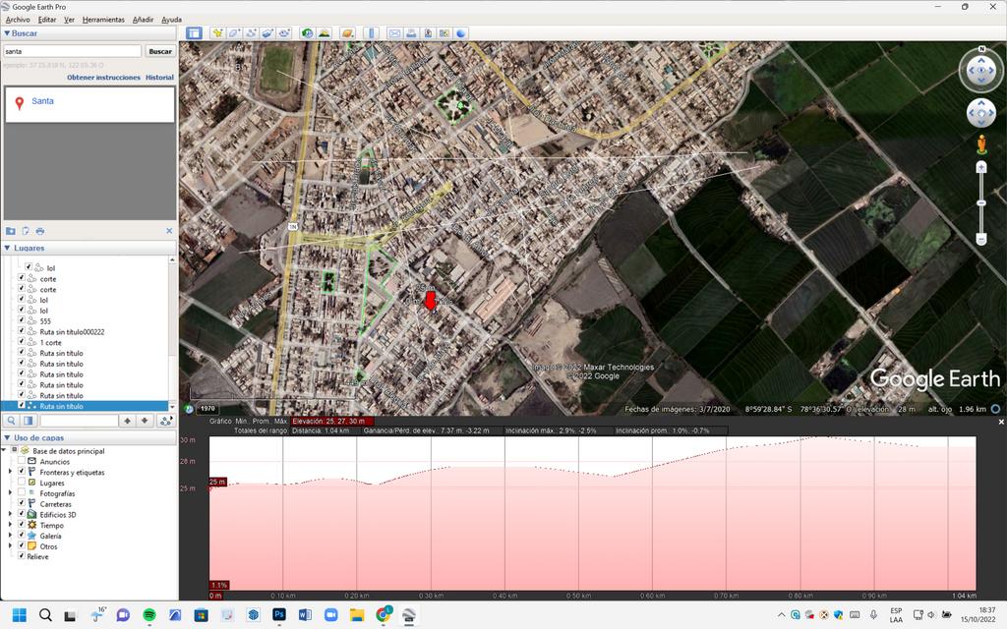This screenshot has width=1007, height=629.
Task: Click the Record a Tour toolbar icon
Action: click(284, 33)
